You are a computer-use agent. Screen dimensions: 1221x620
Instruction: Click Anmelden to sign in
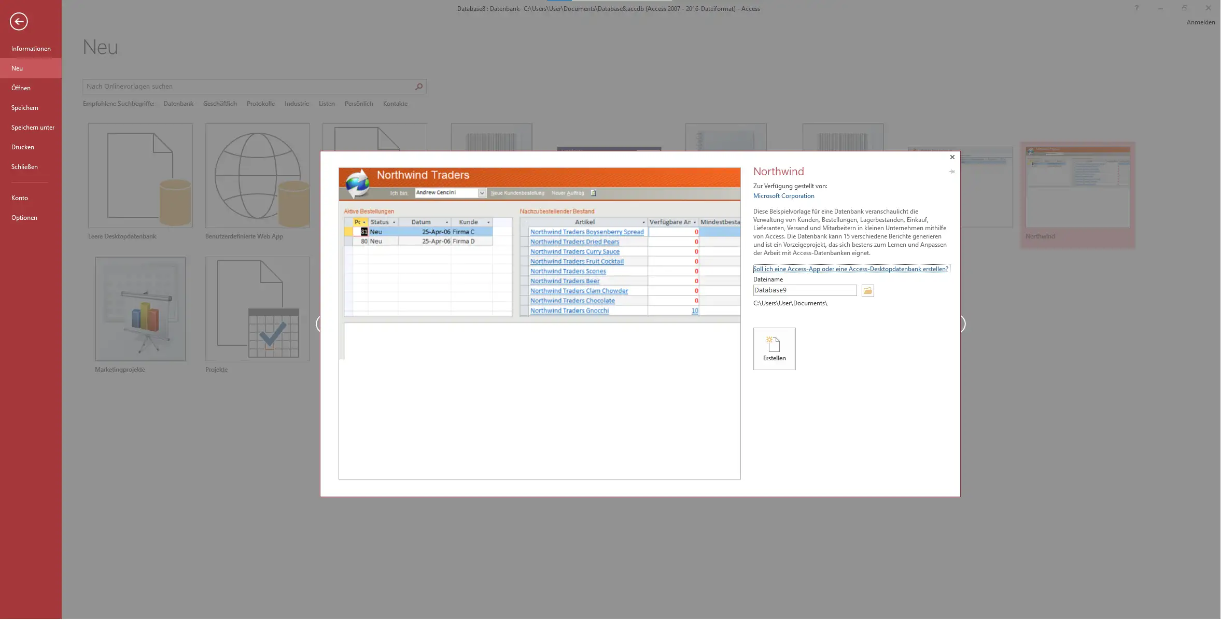point(1200,22)
